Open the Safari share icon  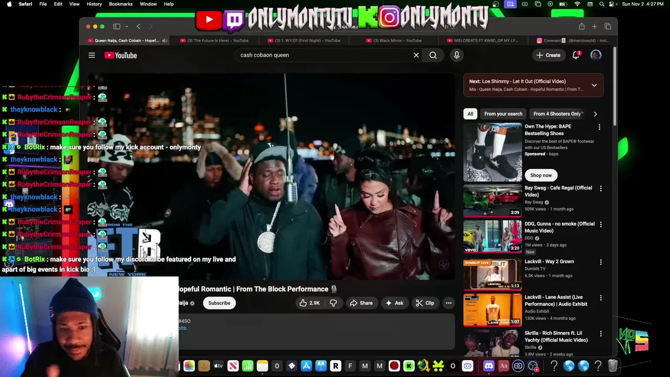tap(582, 26)
